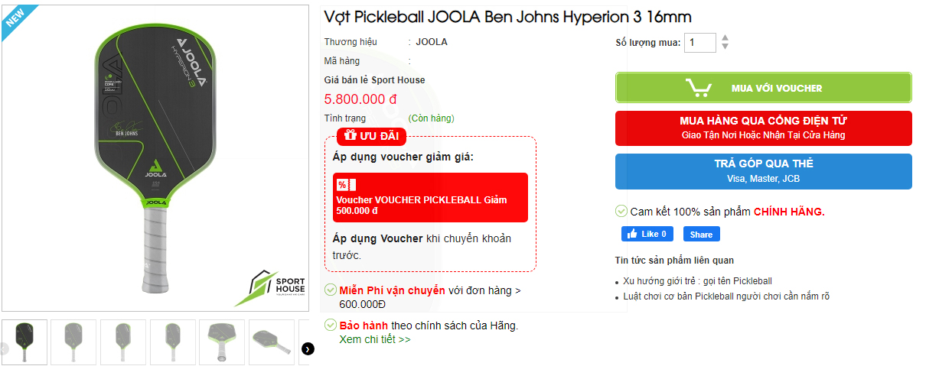The image size is (926, 366).
Task: Open article Luật chơi cơ bản Pickleball
Action: [x=726, y=296]
